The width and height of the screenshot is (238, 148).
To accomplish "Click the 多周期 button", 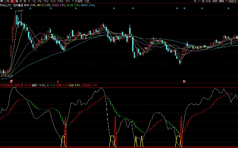I will (79, 1).
